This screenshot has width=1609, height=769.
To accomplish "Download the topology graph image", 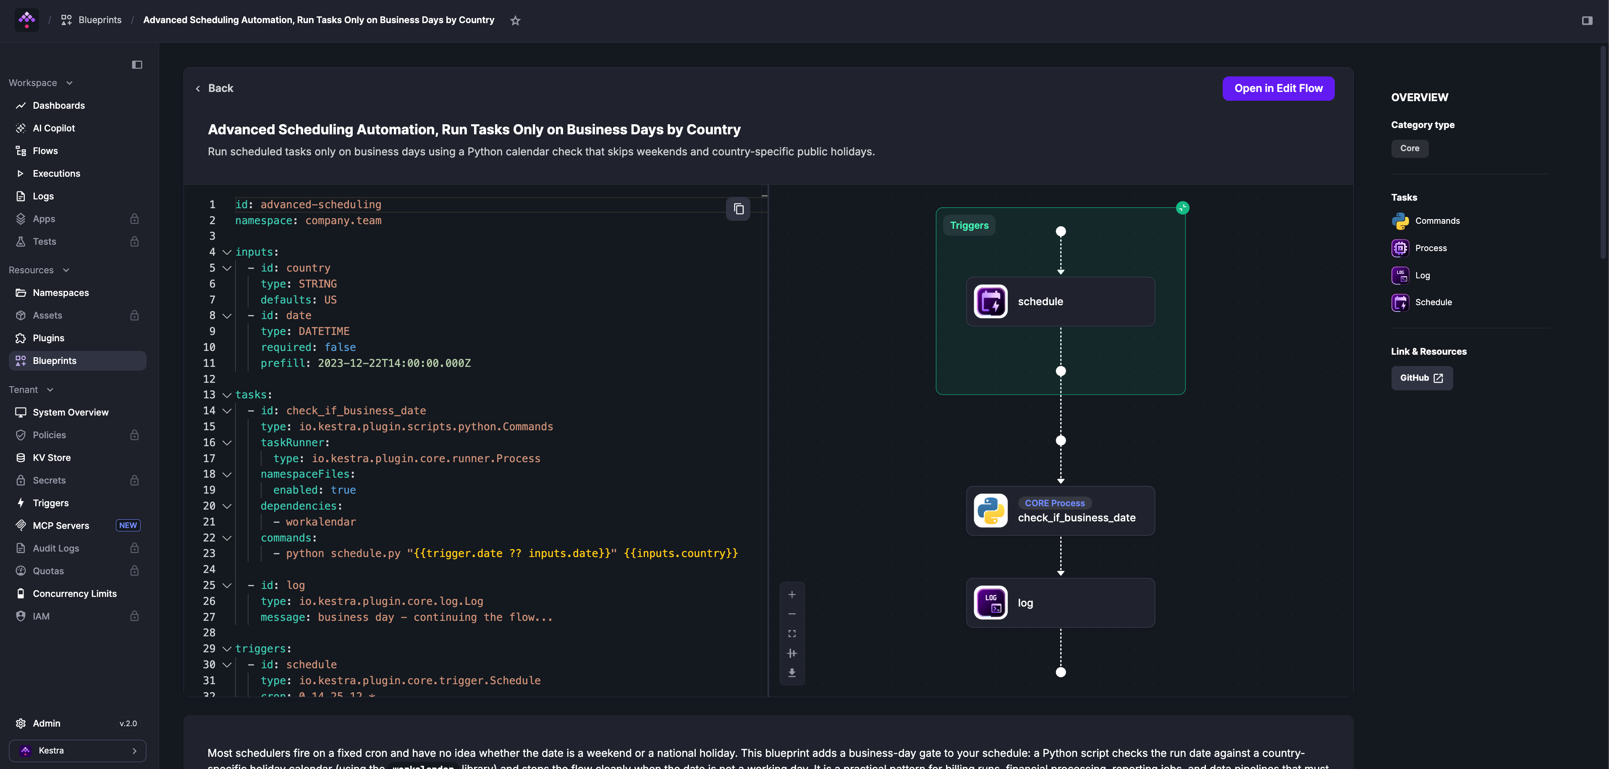I will [792, 673].
